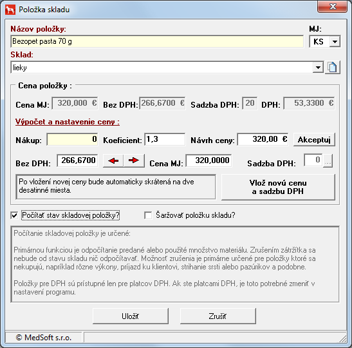Close the Položka skladu window
The height and width of the screenshot is (348, 352).
(x=333, y=6)
